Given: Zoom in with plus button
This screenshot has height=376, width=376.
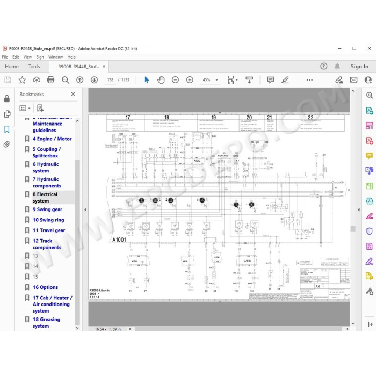Looking at the screenshot, I should click(x=190, y=80).
